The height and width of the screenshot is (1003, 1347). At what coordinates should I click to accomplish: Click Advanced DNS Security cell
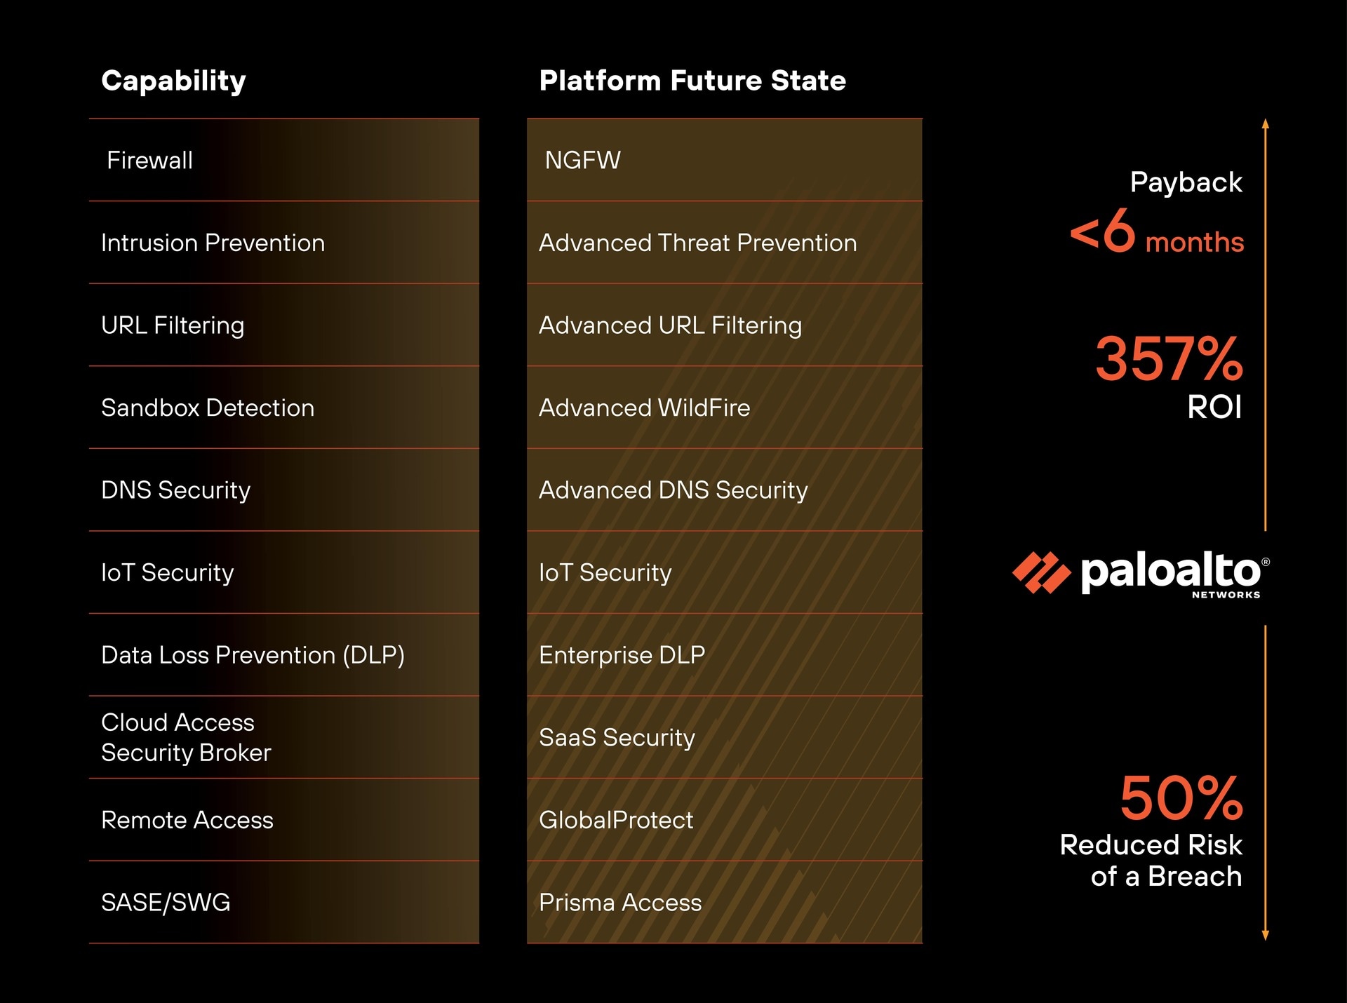(673, 490)
